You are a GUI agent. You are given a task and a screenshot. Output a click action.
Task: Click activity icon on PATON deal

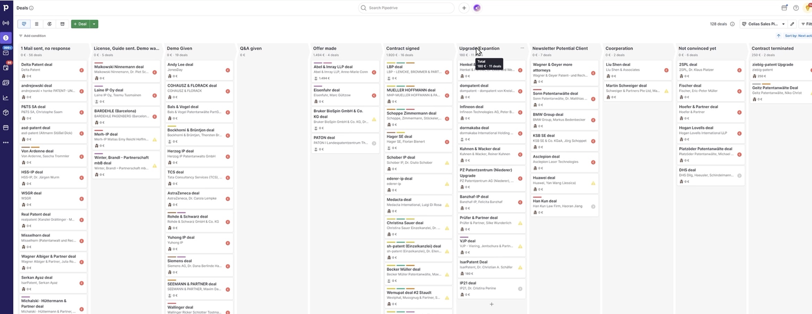374,143
